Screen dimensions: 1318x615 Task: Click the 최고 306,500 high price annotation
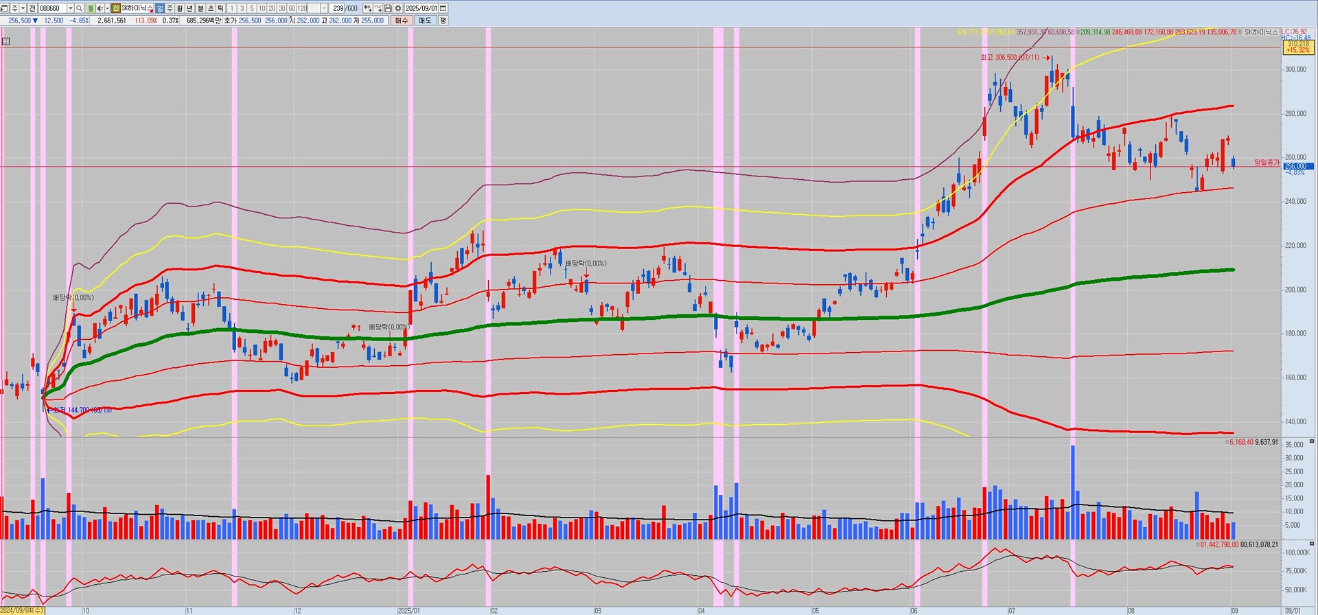(x=1010, y=58)
